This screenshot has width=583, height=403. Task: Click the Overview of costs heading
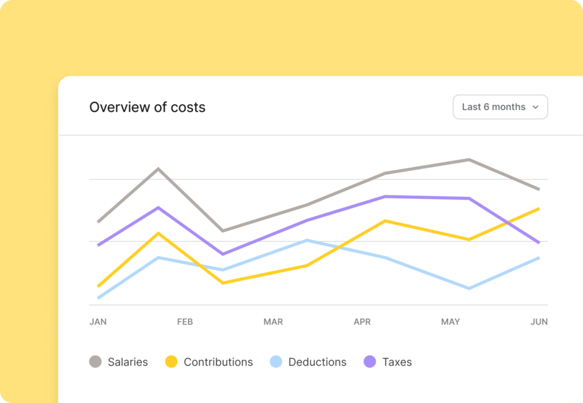pyautogui.click(x=147, y=107)
